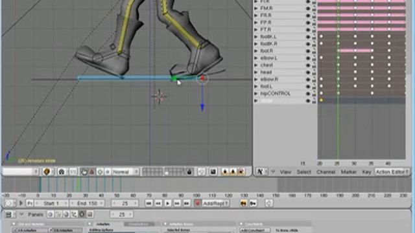Enable the scale manipulator square icon
415x233 pixels.
(108, 172)
